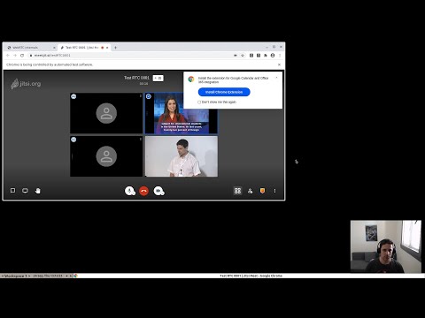Go back in browser history
This screenshot has width=425, height=318.
click(x=8, y=56)
